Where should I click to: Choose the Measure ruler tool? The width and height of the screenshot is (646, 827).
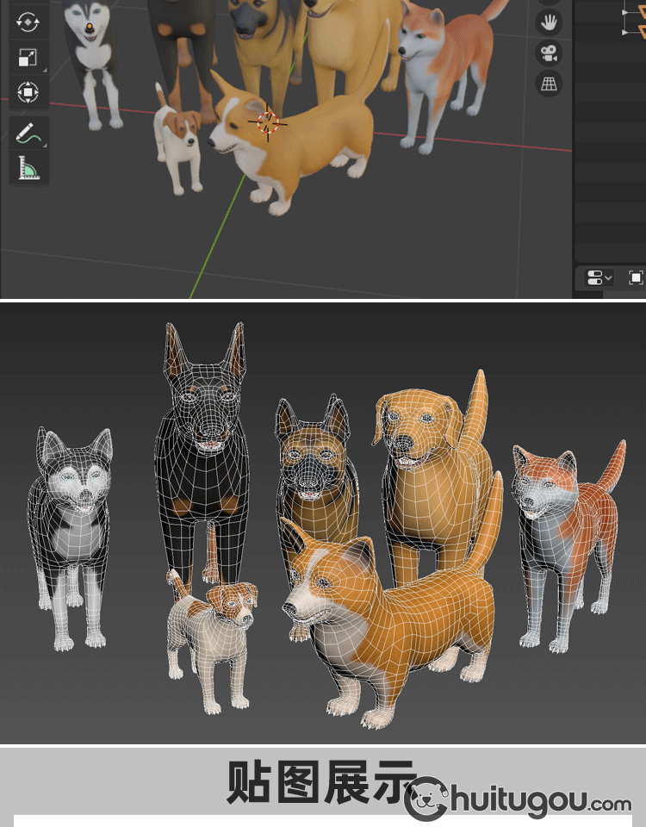click(28, 167)
